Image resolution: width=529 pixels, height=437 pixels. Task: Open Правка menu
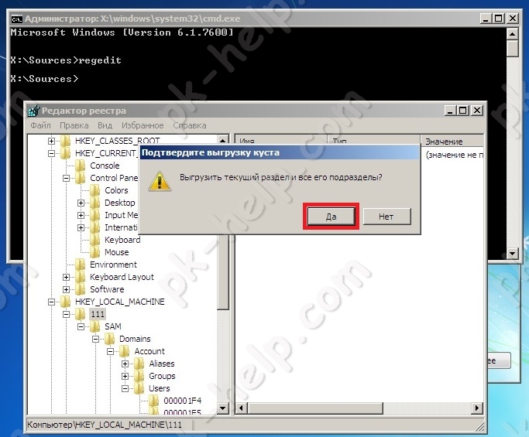pyautogui.click(x=74, y=125)
